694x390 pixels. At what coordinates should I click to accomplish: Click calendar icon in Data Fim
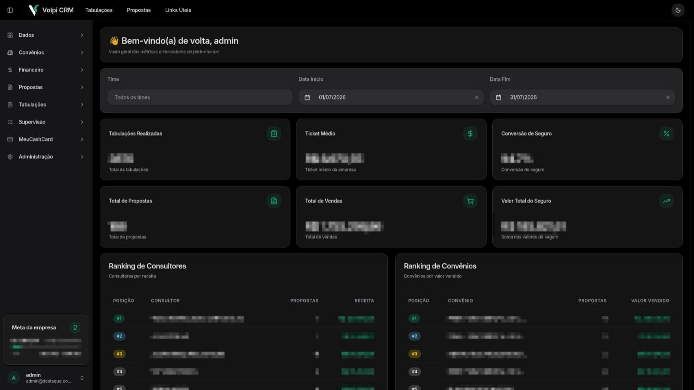coord(498,97)
